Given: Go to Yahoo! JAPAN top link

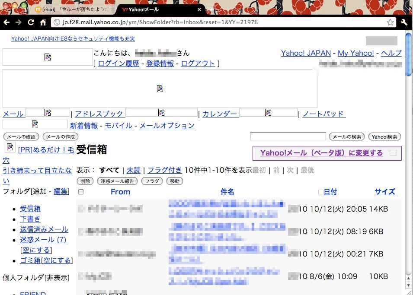Looking at the screenshot, I should click(306, 53).
